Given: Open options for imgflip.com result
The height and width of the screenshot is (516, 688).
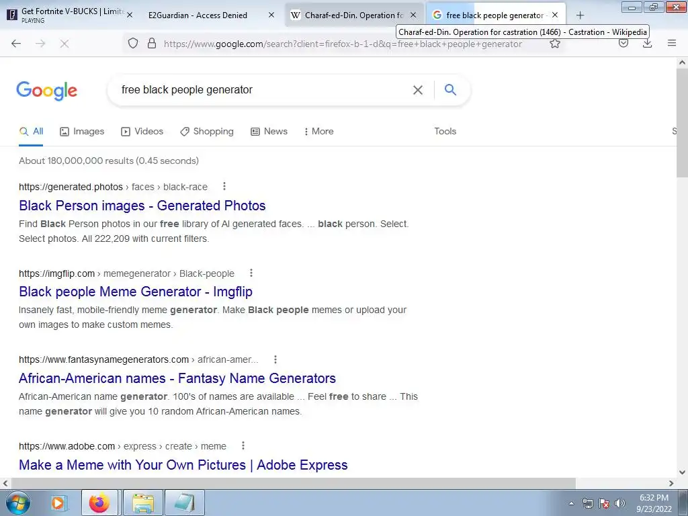Looking at the screenshot, I should tap(251, 273).
